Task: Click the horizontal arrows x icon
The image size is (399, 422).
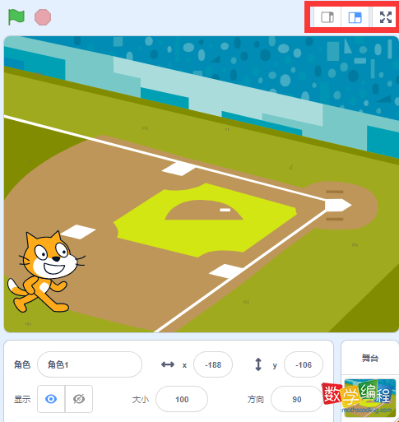Action: 168,364
